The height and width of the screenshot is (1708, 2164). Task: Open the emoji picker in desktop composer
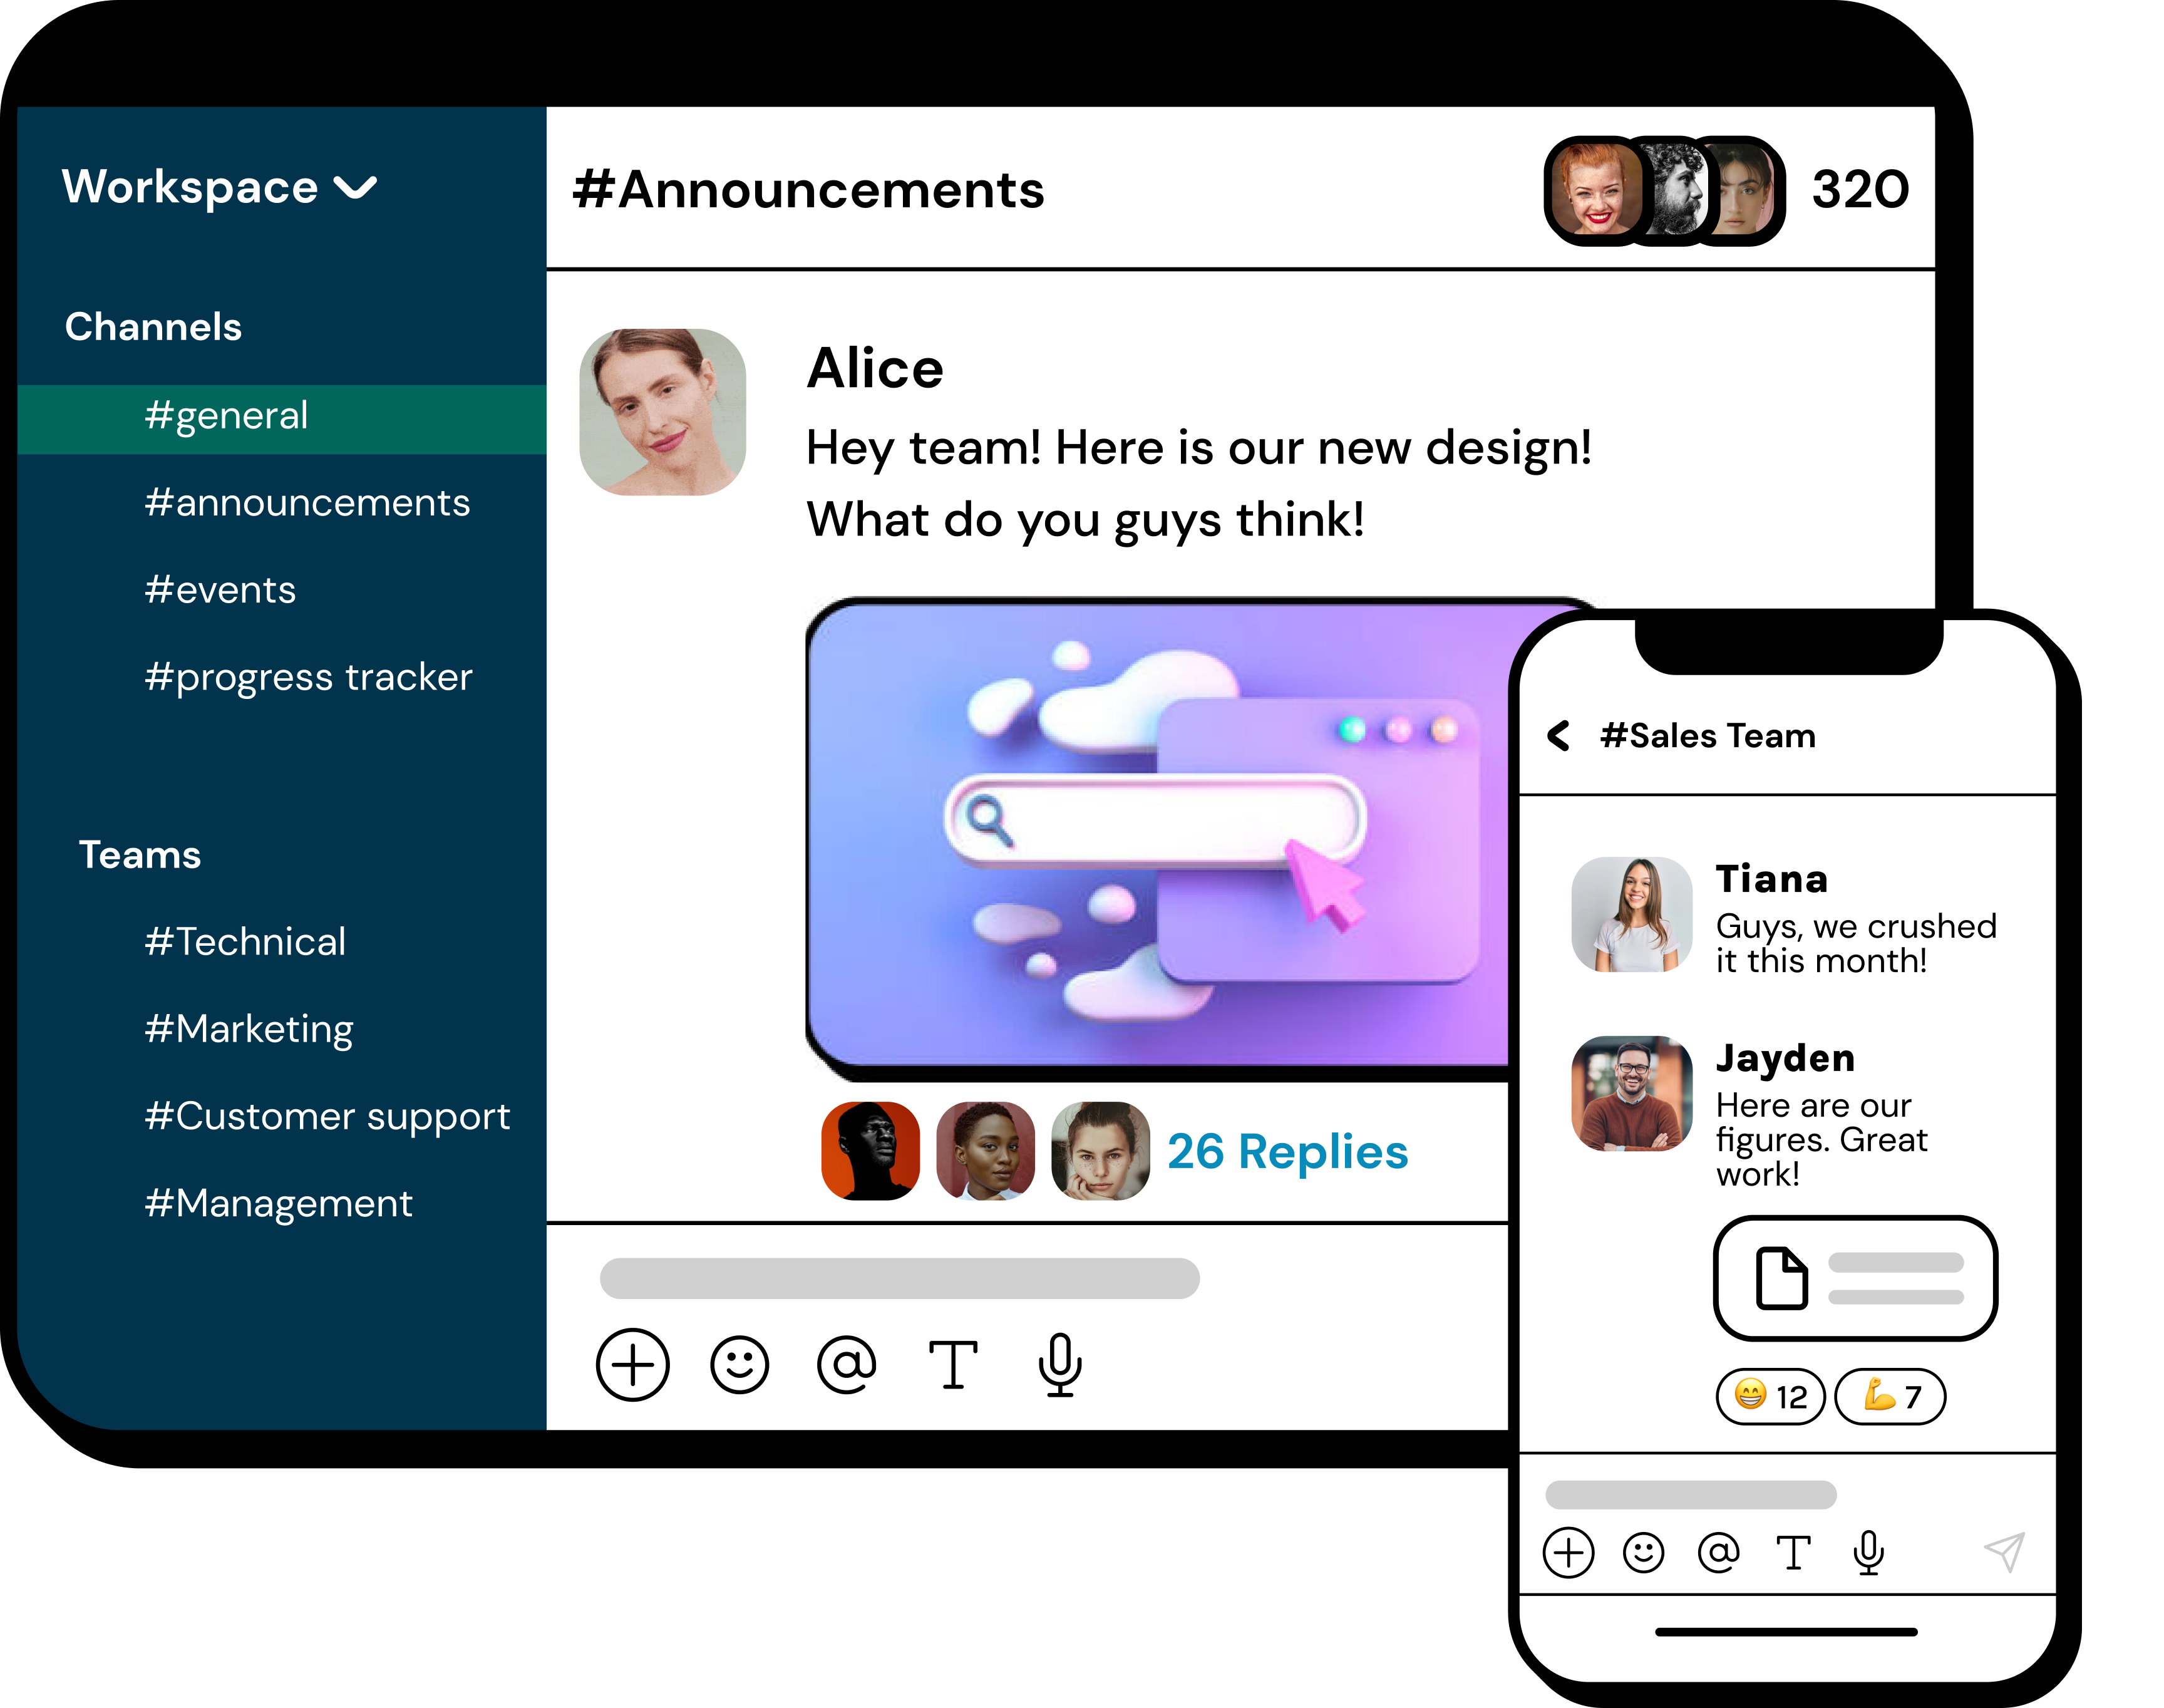click(739, 1365)
